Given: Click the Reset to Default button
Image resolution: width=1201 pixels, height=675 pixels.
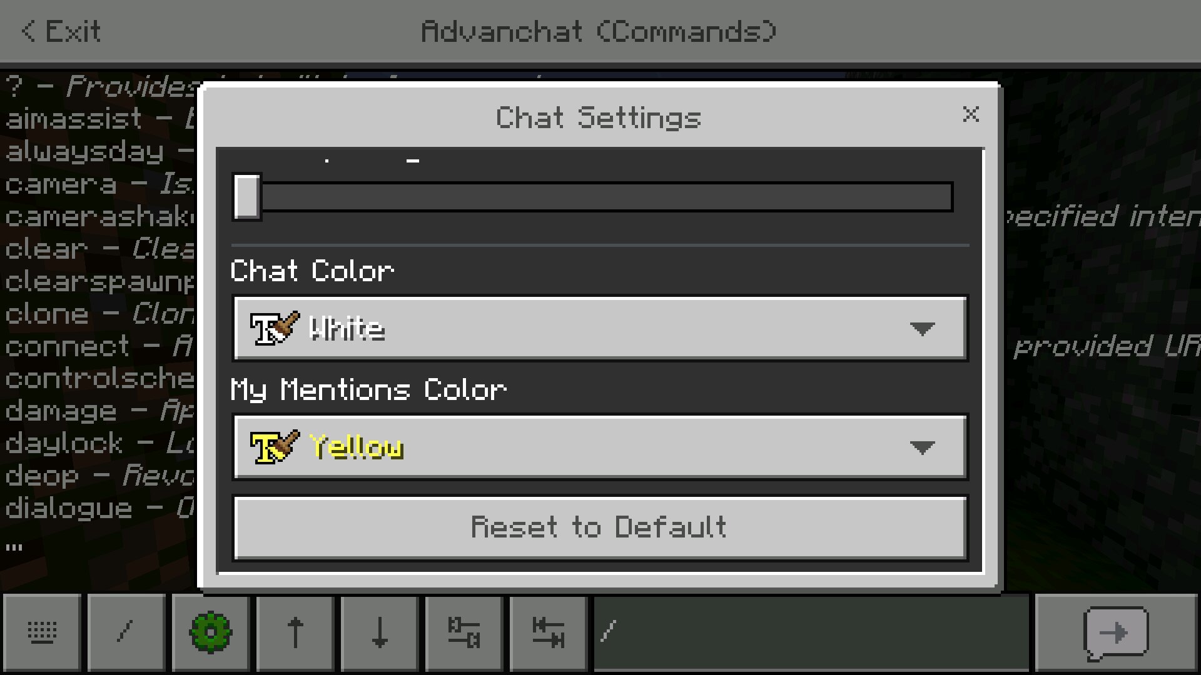Looking at the screenshot, I should tap(600, 528).
